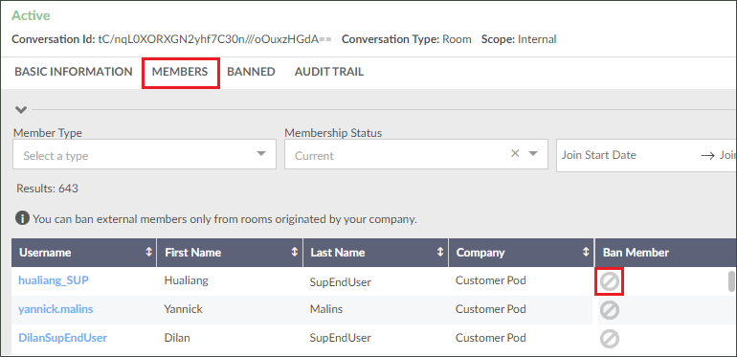737x357 pixels.
Task: Click ban icon for DilanSupEndUser row
Action: pyautogui.click(x=609, y=339)
